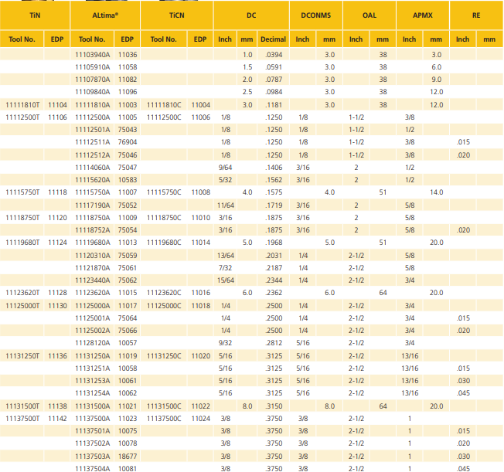
Task: Click the RE column header
Action: pyautogui.click(x=476, y=15)
